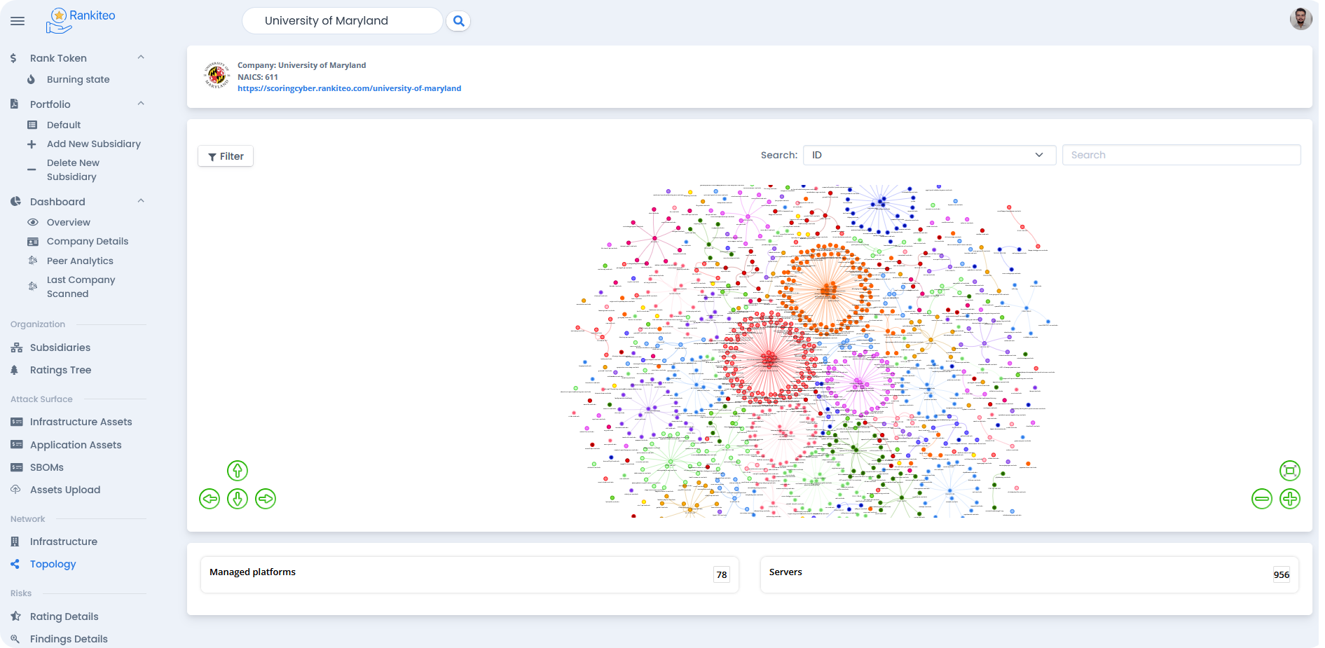Zoom out using the minus icon

click(1261, 499)
